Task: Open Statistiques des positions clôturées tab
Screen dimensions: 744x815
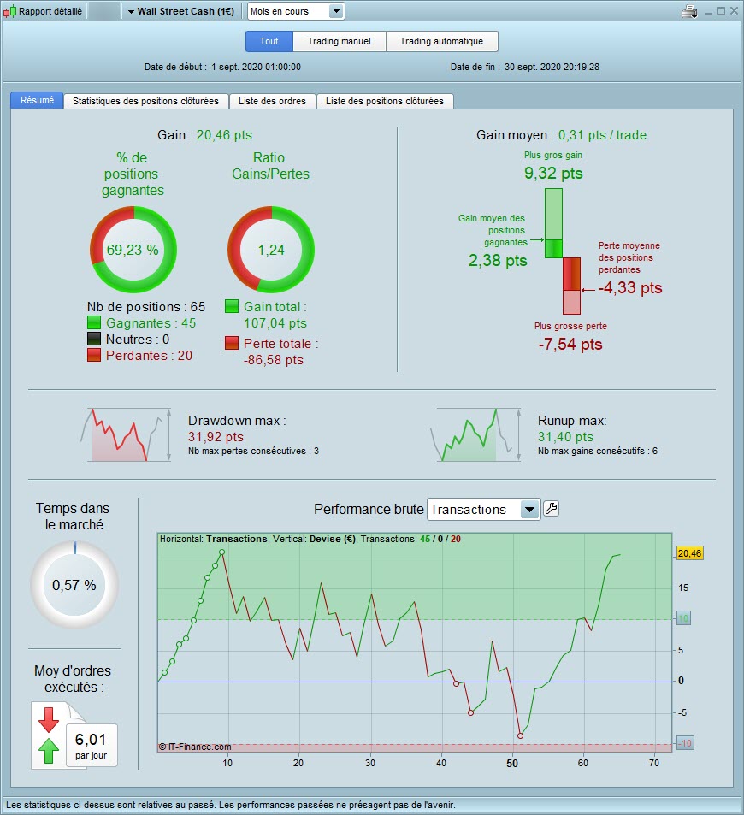Action: tap(145, 101)
